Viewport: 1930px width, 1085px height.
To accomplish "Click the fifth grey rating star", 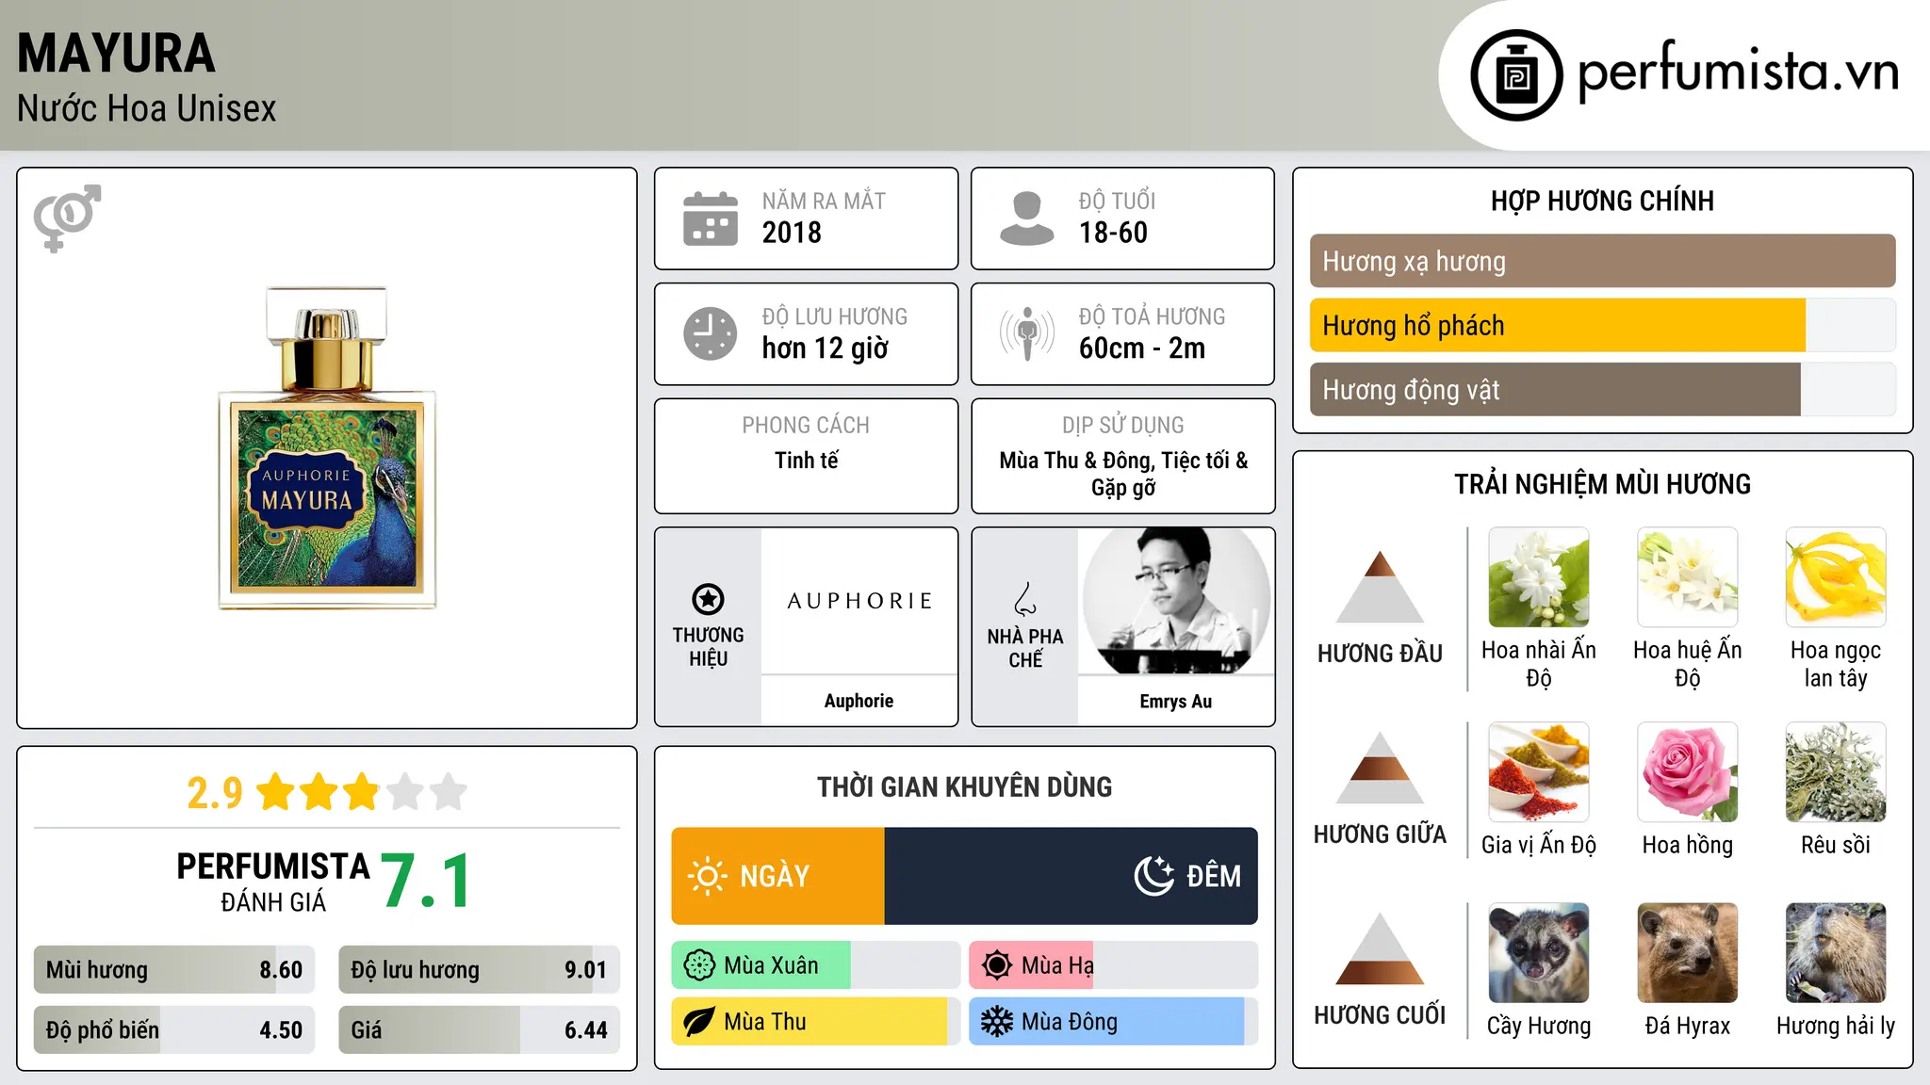I will click(449, 792).
